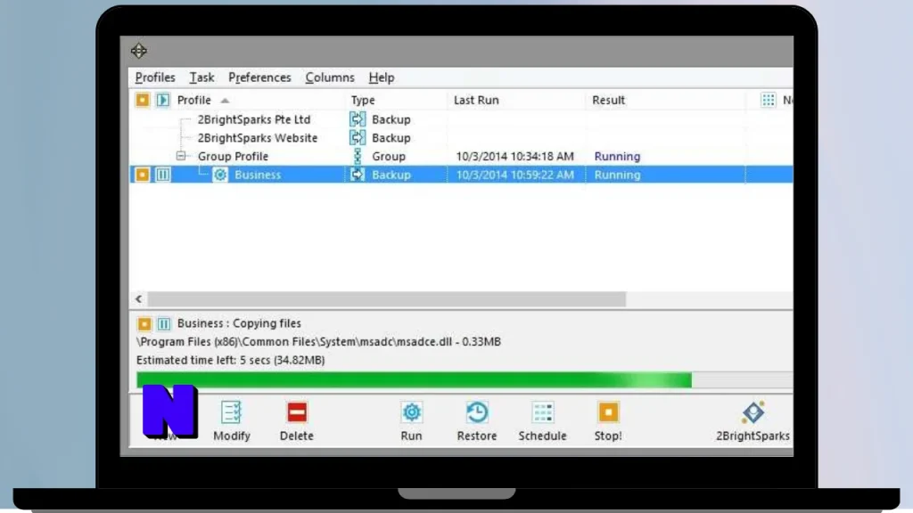Click Group Profile last run 10/3/2014 10:34:18 AM
Viewport: 913px width, 513px height.
click(x=514, y=157)
